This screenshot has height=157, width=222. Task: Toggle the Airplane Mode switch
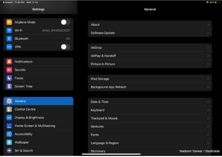point(66,22)
